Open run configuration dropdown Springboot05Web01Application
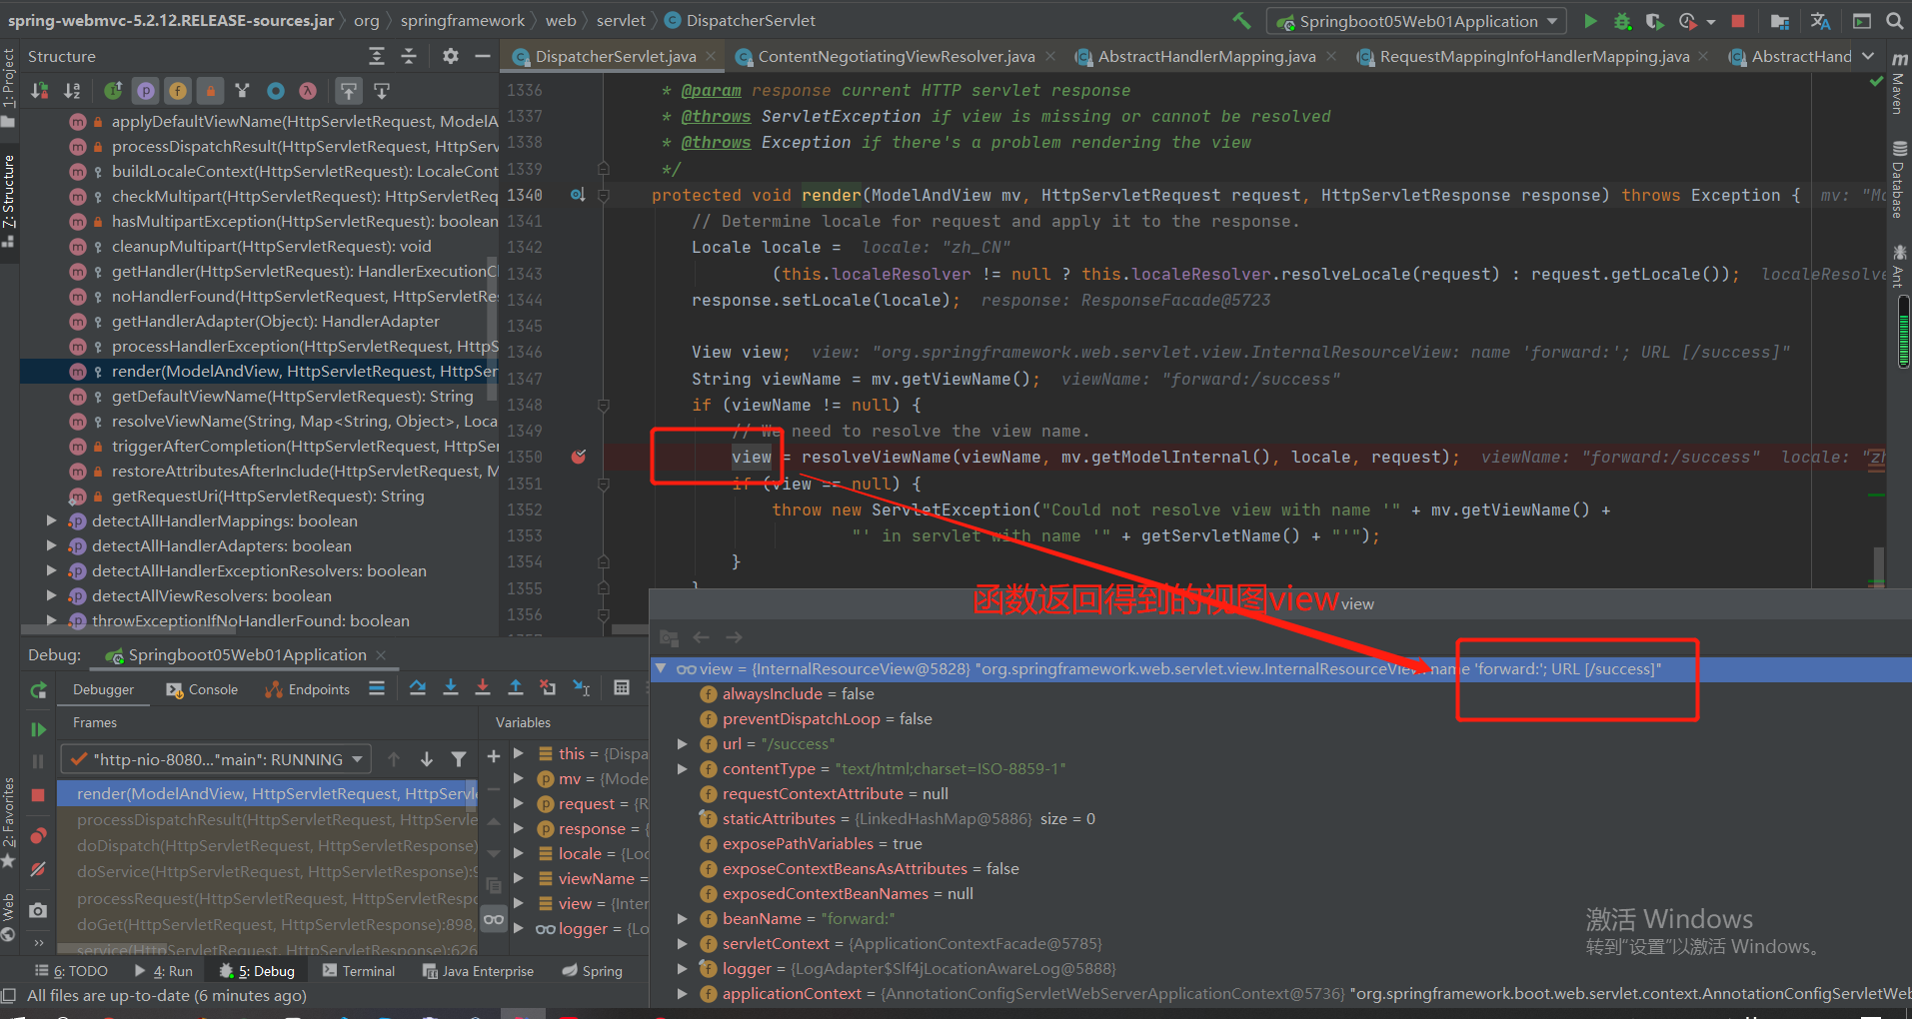Image resolution: width=1912 pixels, height=1019 pixels. click(x=1416, y=21)
